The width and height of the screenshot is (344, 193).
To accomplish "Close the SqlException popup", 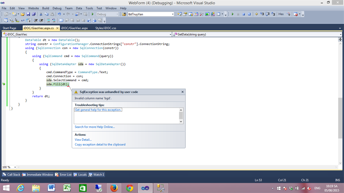I will tap(182, 92).
